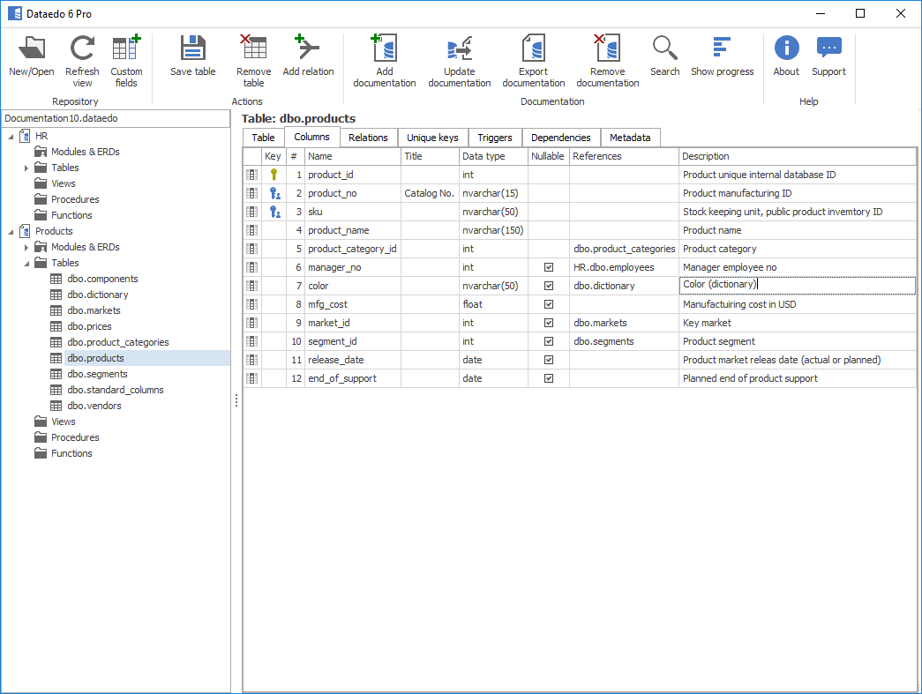Viewport: 922px width, 694px height.
Task: Collapse the Products Tables folder
Action: tap(26, 263)
